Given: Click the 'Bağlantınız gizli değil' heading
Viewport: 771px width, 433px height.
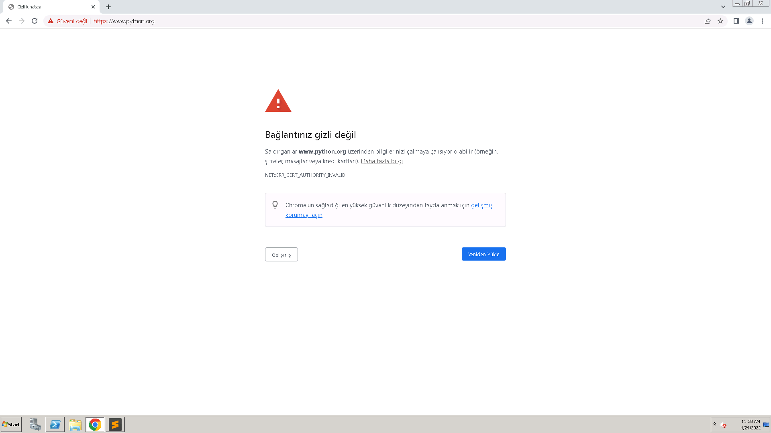Looking at the screenshot, I should 310,135.
